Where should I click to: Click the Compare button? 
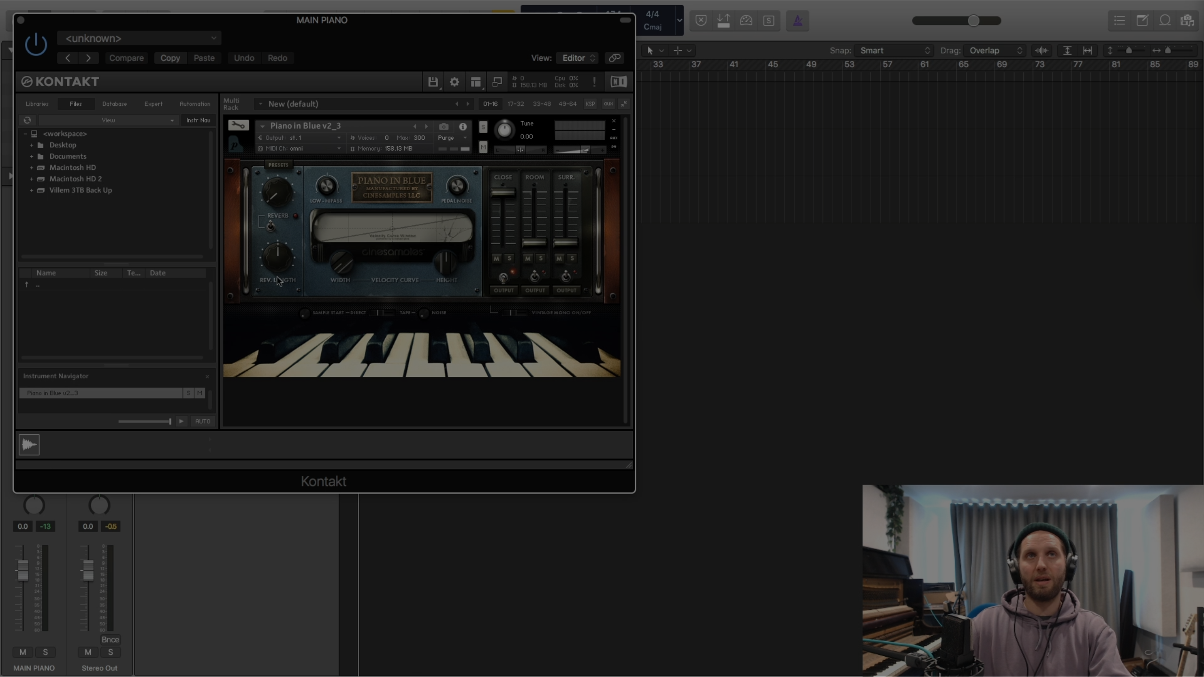pos(126,58)
